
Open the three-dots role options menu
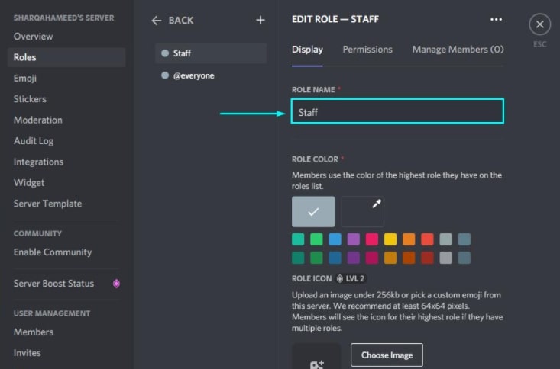click(x=496, y=19)
